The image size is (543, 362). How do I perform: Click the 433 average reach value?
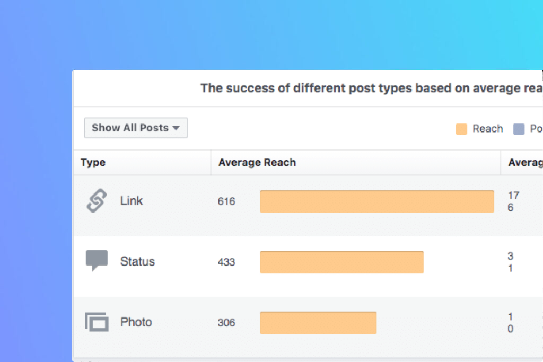click(x=226, y=262)
